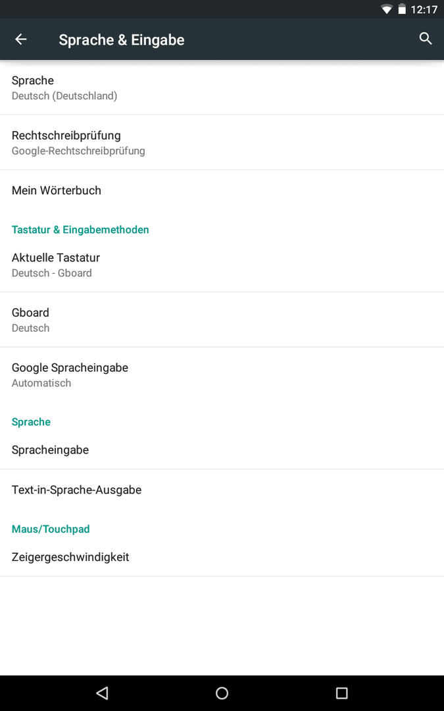The width and height of the screenshot is (444, 711).
Task: Select Aktuelle Tastatur option
Action: pos(222,265)
